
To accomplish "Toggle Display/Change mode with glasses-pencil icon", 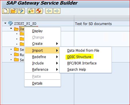I will (x=21, y=11).
